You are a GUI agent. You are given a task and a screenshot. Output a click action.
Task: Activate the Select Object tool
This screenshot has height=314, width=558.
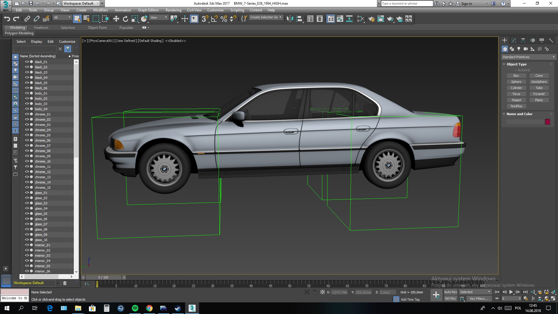click(77, 19)
